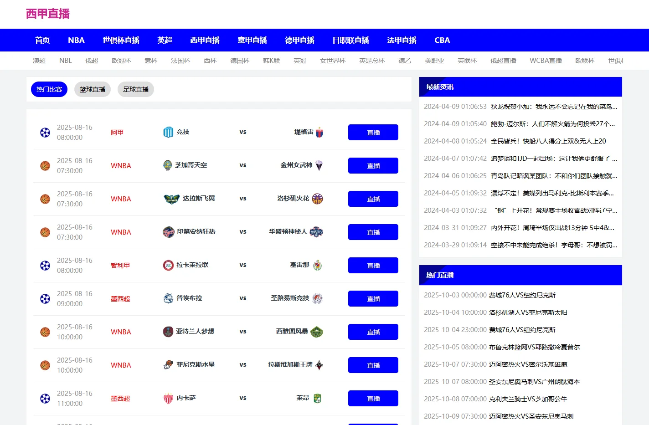Click the 西雅图风暴 team logo
This screenshot has height=425, width=649.
[x=317, y=332]
